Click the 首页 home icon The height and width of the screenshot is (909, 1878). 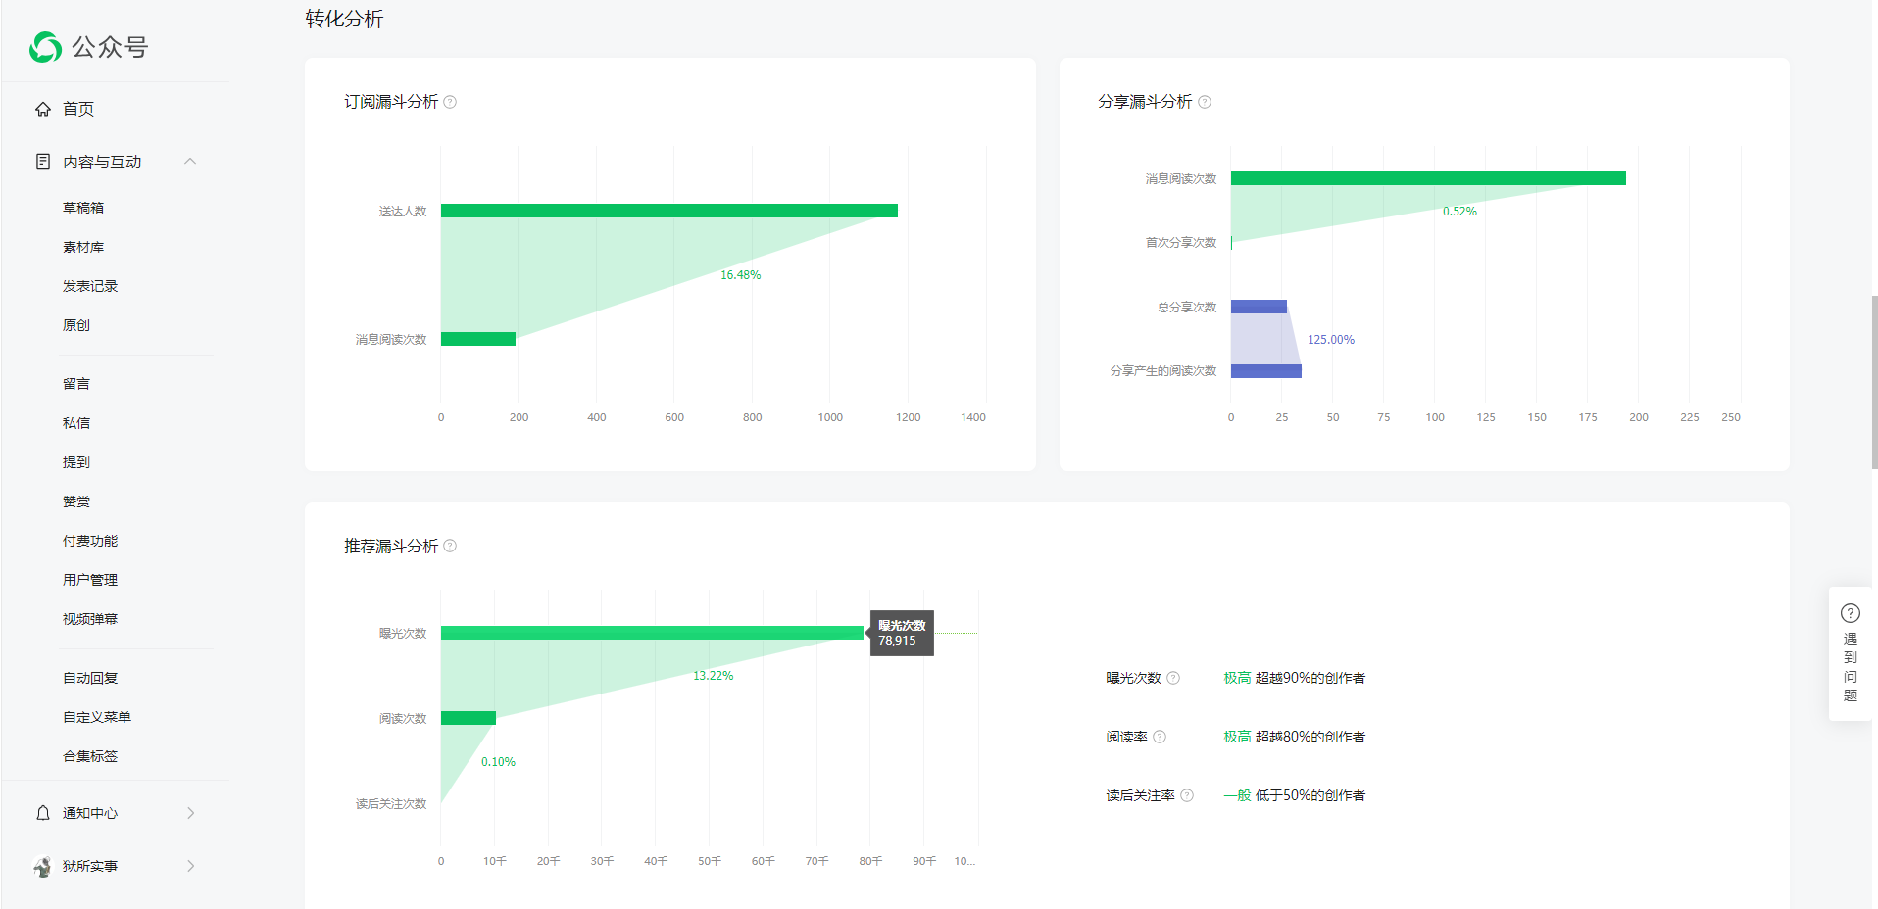coord(43,109)
